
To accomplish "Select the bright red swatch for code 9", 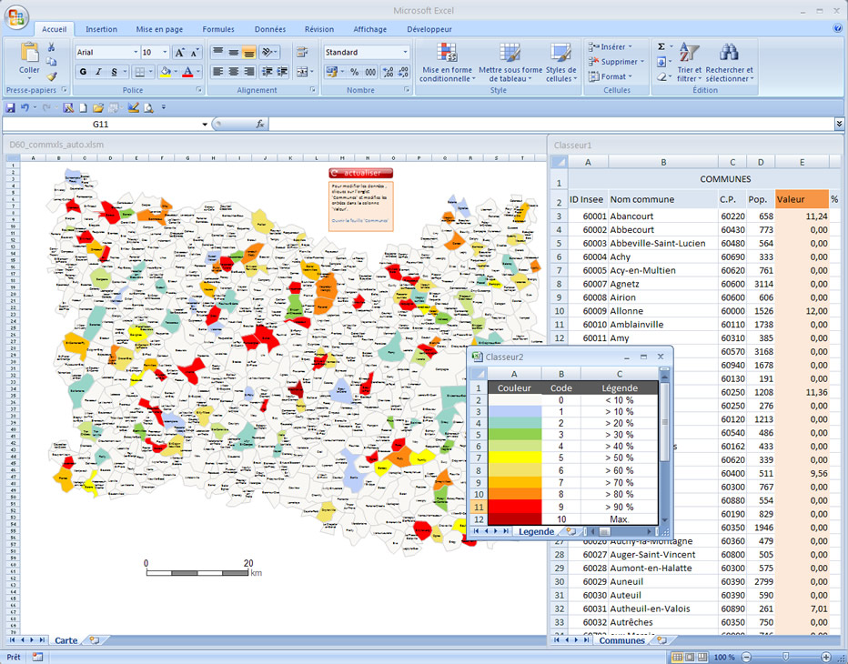I will pyautogui.click(x=514, y=507).
